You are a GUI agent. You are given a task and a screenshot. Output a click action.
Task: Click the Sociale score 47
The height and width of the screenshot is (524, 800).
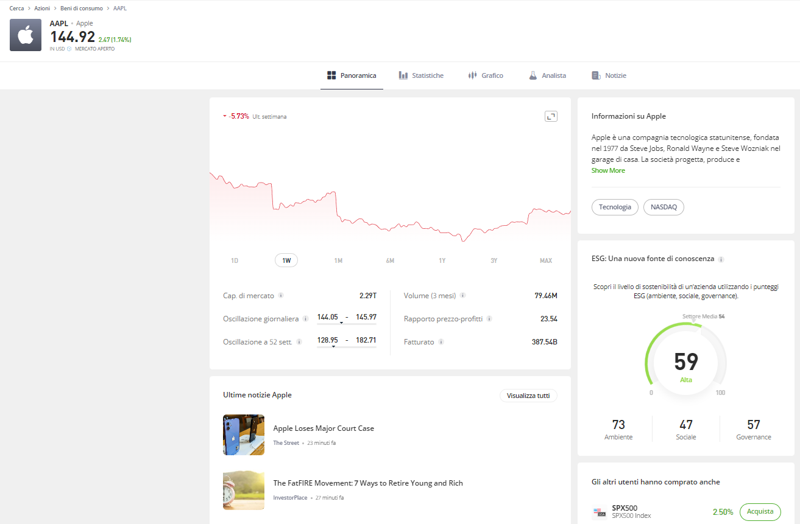click(686, 425)
